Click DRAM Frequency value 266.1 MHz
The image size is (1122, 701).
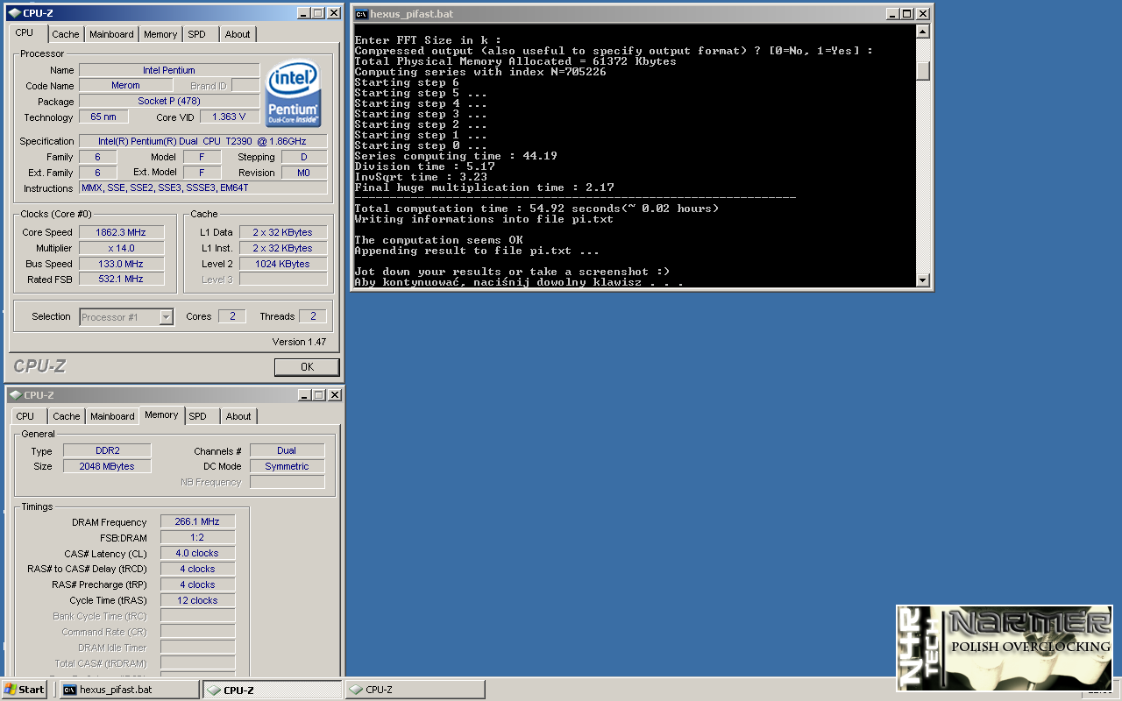[197, 521]
